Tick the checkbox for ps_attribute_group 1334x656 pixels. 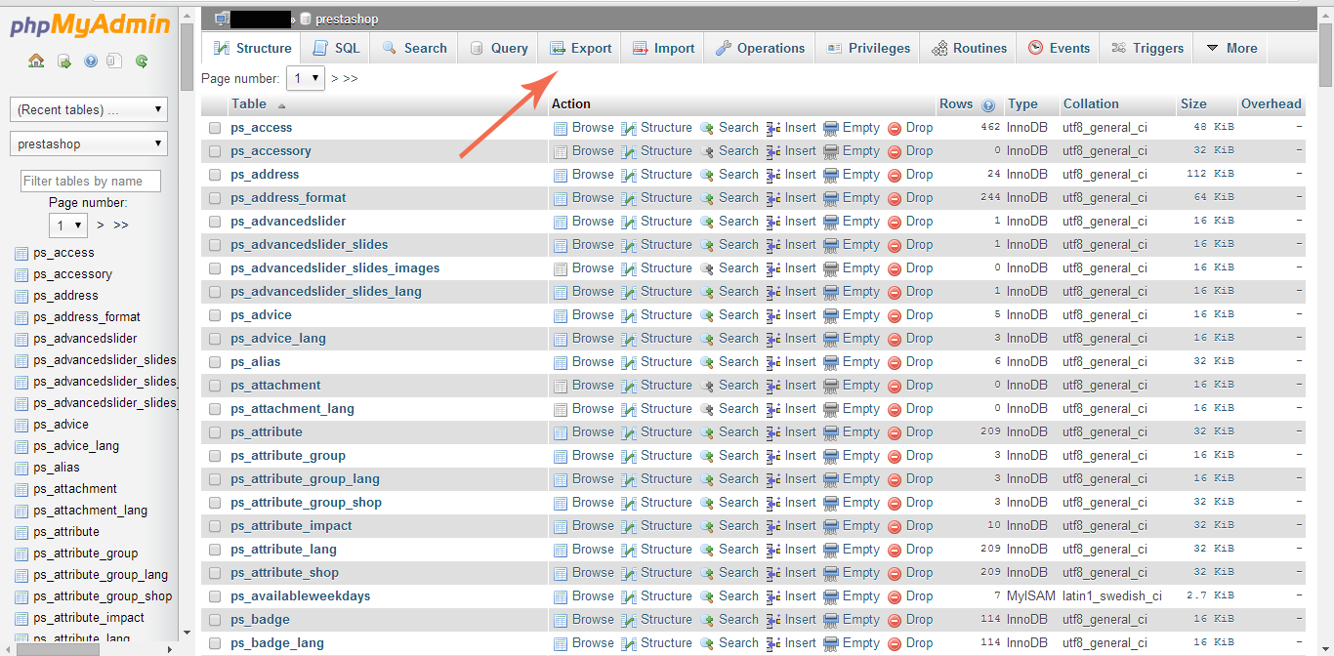[215, 456]
